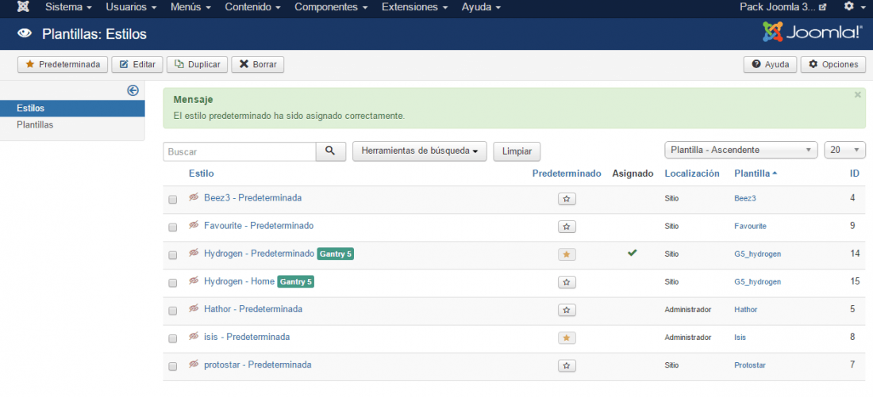The width and height of the screenshot is (873, 397).
Task: Set Hathor as default via its star
Action: point(567,310)
